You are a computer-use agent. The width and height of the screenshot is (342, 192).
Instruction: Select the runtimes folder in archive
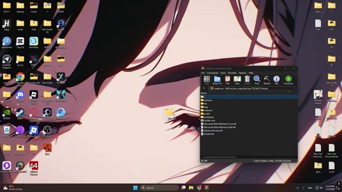(x=207, y=110)
